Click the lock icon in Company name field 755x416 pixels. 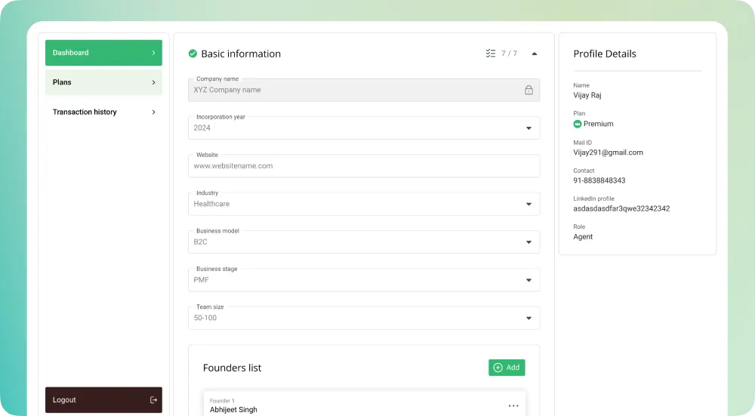tap(528, 90)
